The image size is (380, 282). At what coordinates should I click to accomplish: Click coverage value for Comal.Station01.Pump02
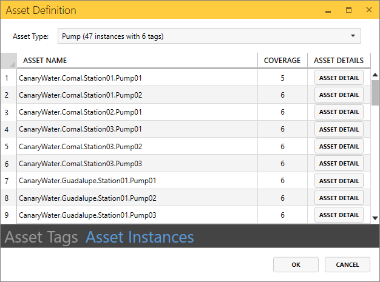point(282,95)
